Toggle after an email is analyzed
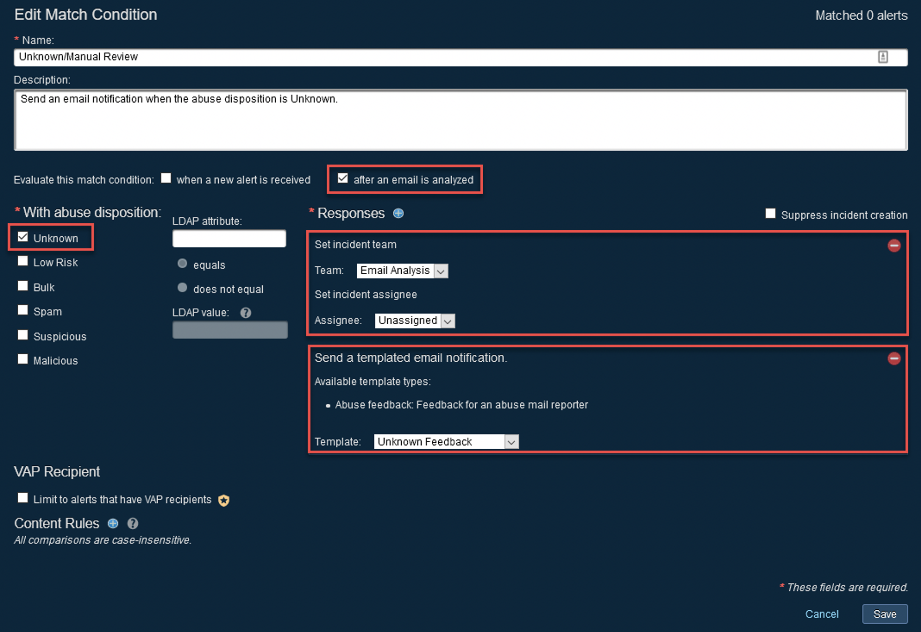 (343, 178)
